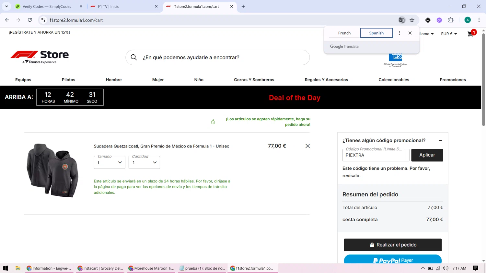View site information icon
Image resolution: width=486 pixels, height=273 pixels.
43,20
